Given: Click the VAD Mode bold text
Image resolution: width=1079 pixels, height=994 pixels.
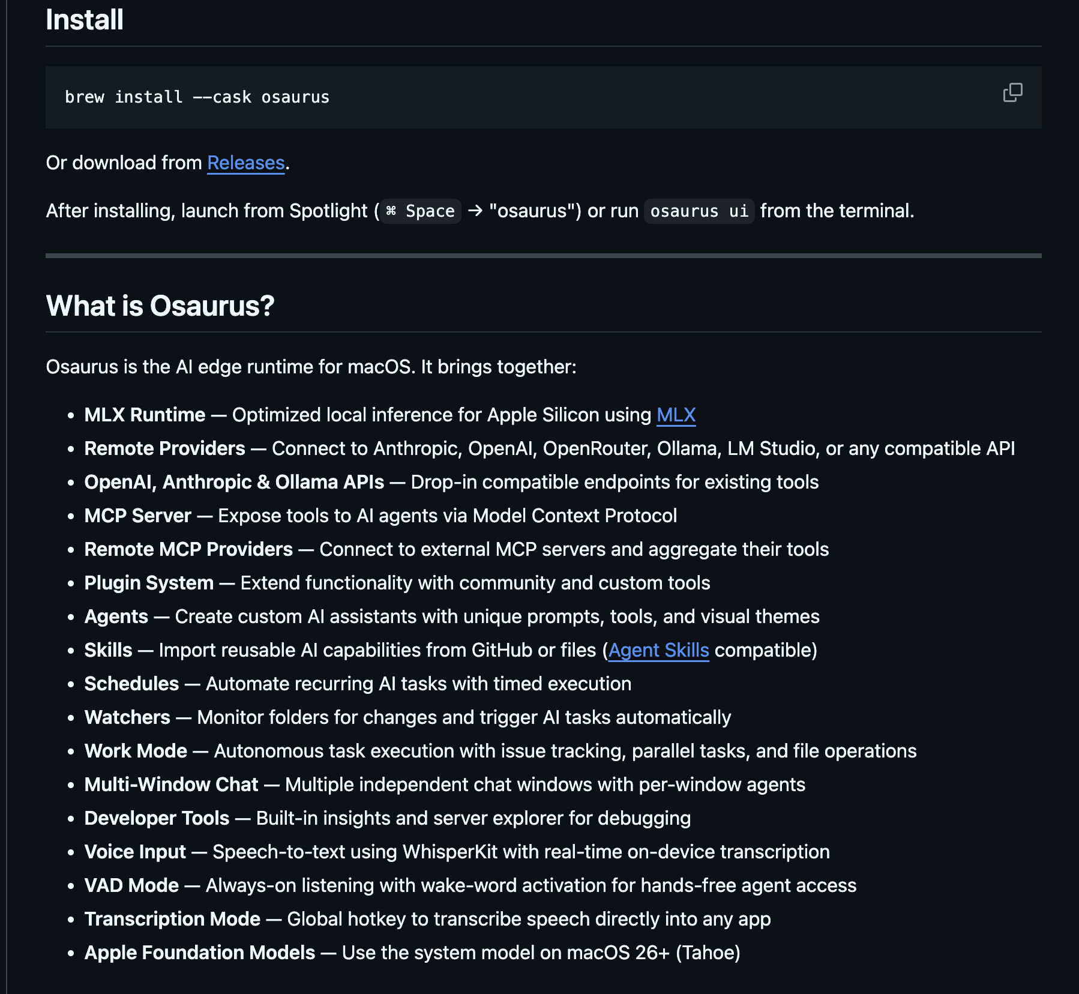Looking at the screenshot, I should (x=131, y=885).
